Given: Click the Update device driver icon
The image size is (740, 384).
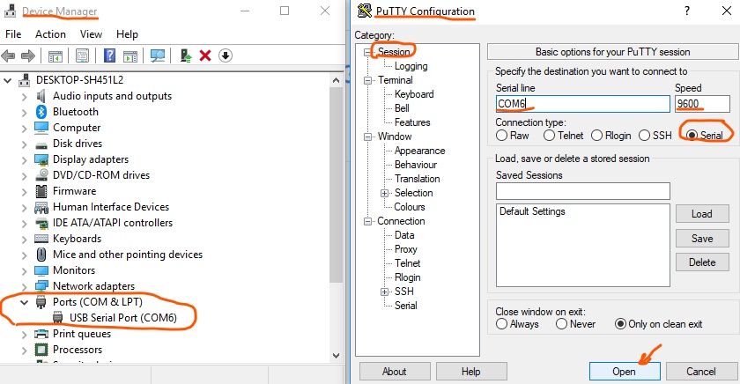Looking at the screenshot, I should tap(186, 55).
